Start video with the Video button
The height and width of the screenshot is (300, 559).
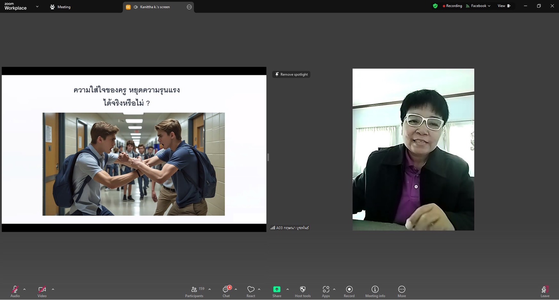tap(42, 290)
